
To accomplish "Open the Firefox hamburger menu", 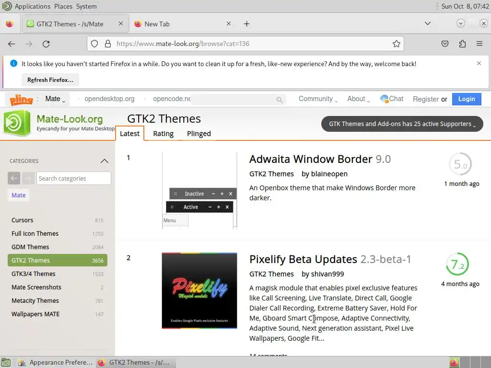I will coord(479,44).
